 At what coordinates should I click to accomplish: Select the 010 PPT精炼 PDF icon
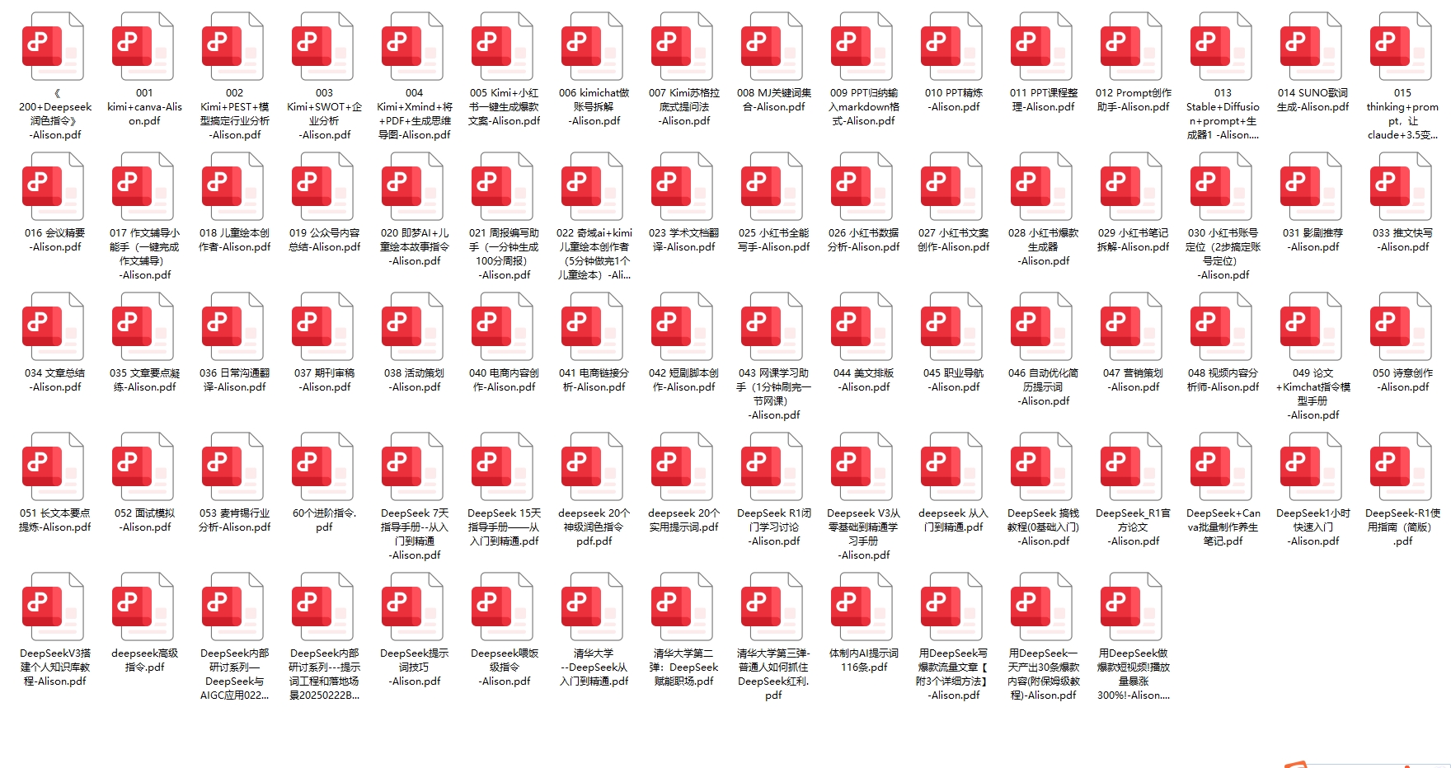click(951, 46)
